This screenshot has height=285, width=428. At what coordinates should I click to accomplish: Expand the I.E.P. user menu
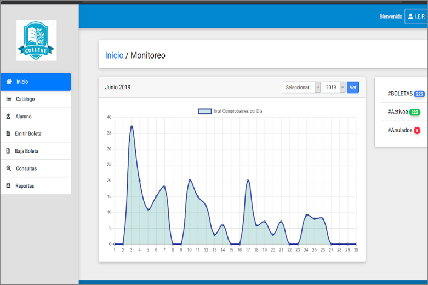click(x=418, y=16)
